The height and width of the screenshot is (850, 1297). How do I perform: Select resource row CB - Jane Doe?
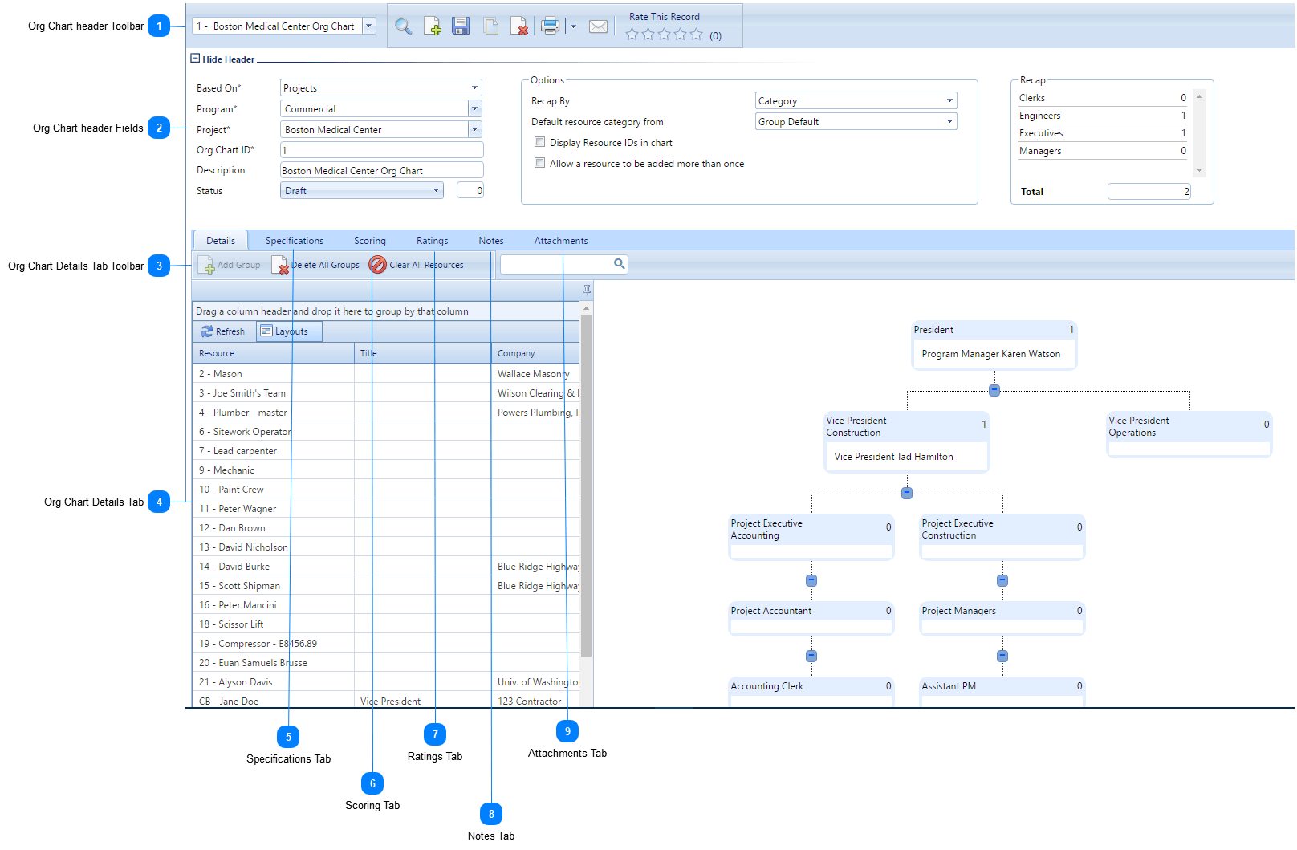point(386,701)
